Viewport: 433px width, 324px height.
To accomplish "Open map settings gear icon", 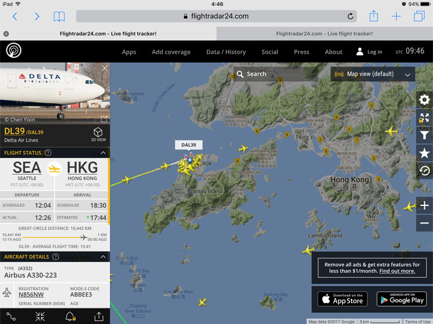I will click(424, 99).
